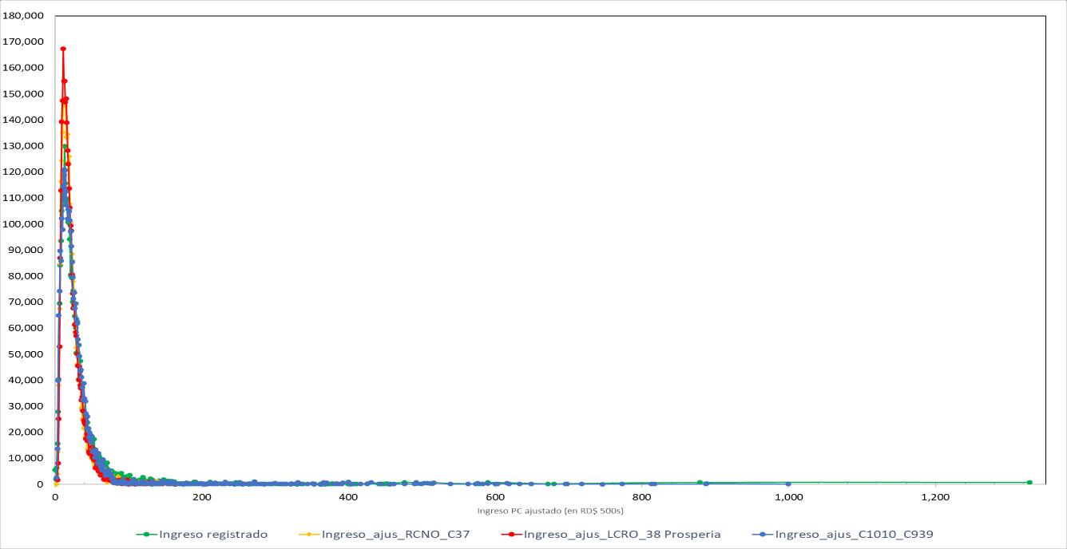Click the 'Ingreso registrado' legend entry

[203, 535]
